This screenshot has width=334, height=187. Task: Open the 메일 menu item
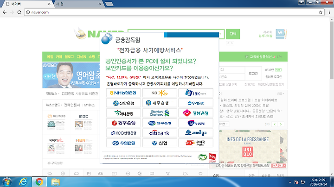[x=50, y=57]
